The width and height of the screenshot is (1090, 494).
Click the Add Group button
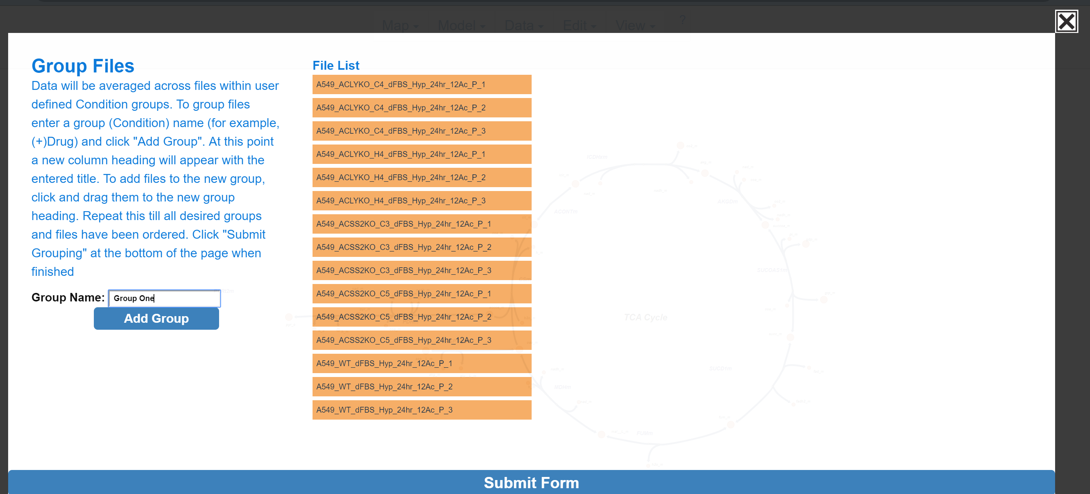[x=156, y=318]
